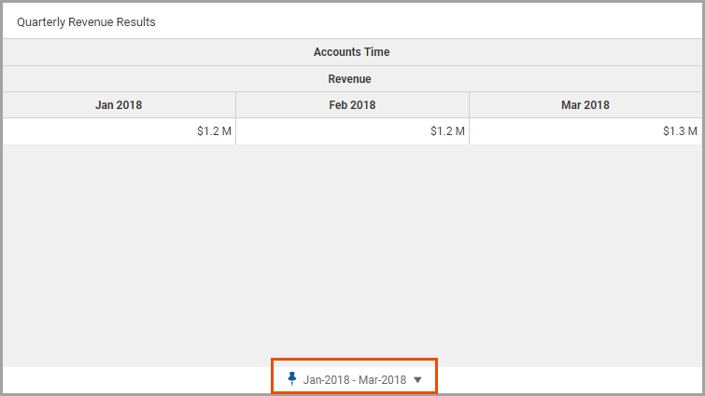This screenshot has width=705, height=396.
Task: Select the $1.3 M cell under Mar 2018
Action: [x=585, y=131]
